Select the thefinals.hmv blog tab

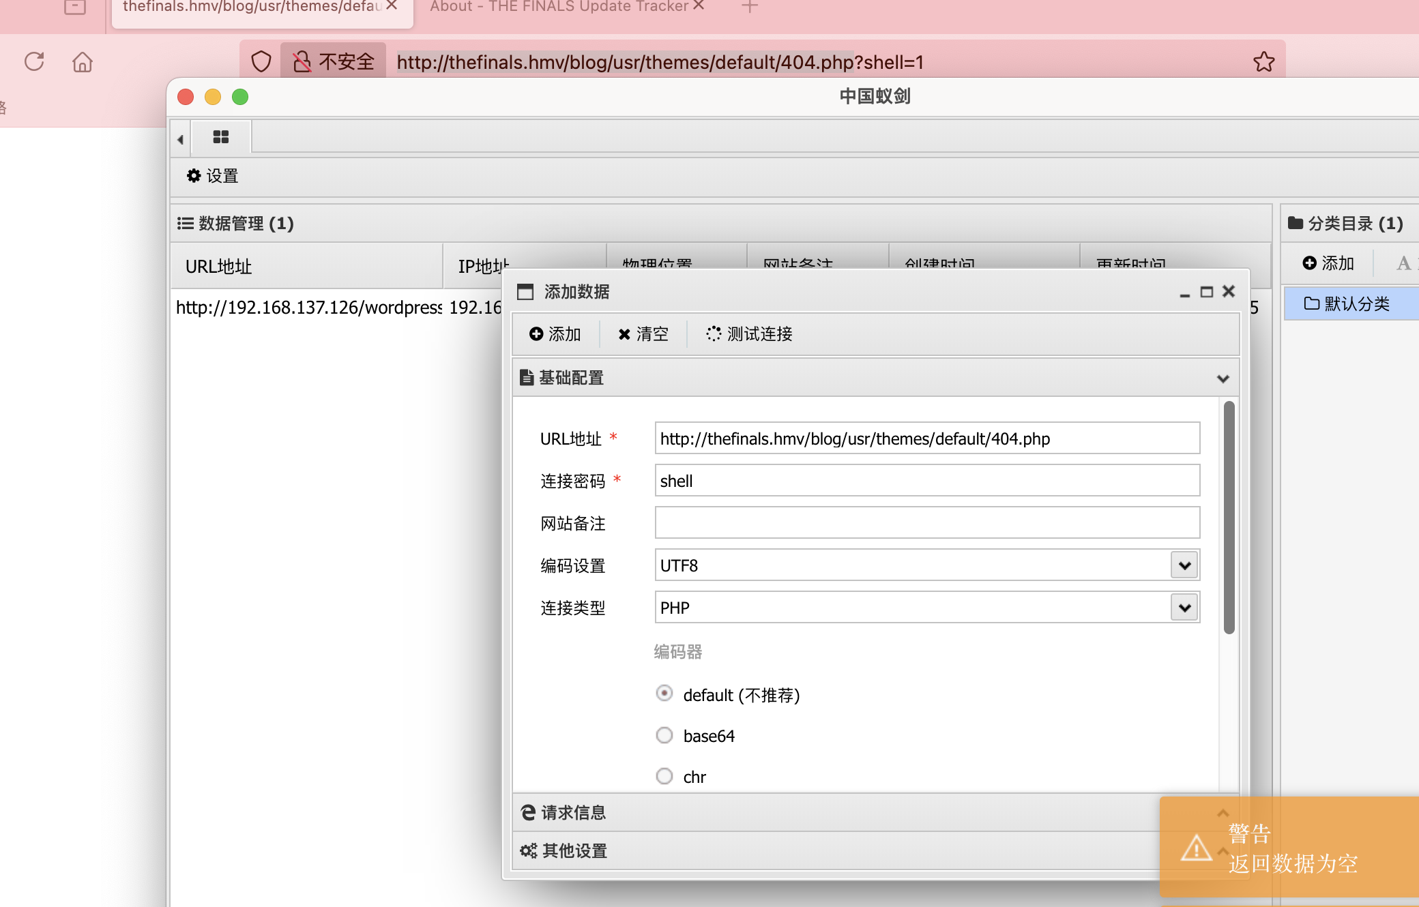pos(252,6)
